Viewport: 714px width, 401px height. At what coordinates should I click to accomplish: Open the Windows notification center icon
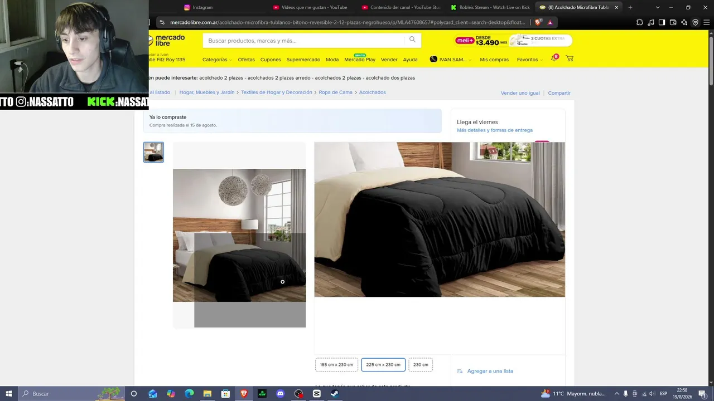pyautogui.click(x=702, y=394)
